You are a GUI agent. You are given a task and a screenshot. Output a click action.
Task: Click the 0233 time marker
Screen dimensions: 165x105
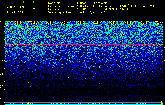tap(50, 23)
